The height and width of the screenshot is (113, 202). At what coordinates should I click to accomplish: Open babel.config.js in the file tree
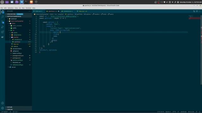(x=18, y=53)
